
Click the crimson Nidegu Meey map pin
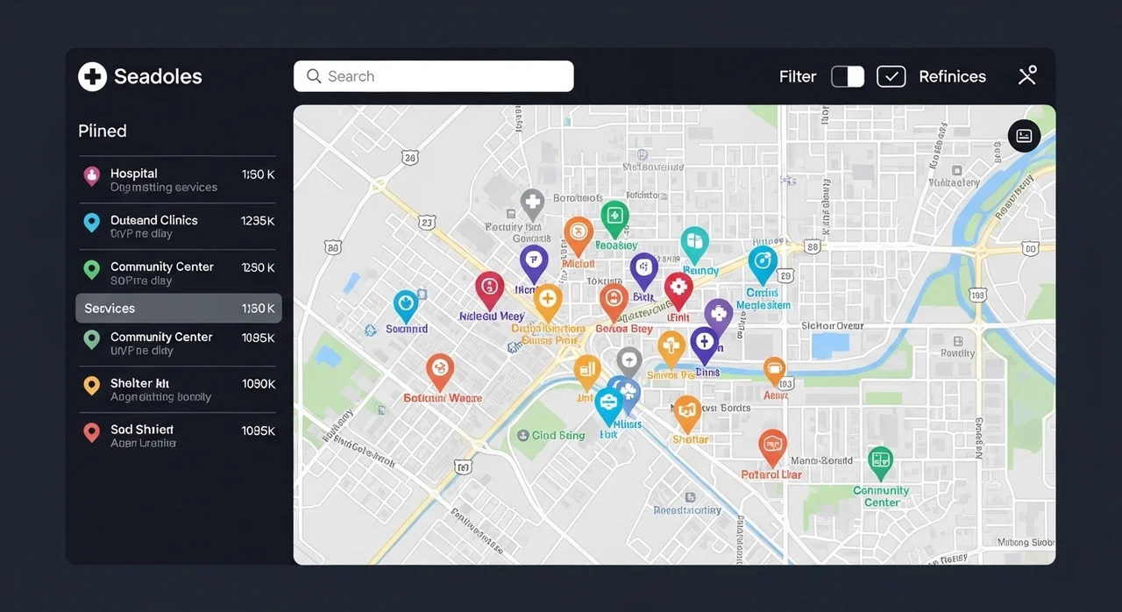click(x=490, y=289)
